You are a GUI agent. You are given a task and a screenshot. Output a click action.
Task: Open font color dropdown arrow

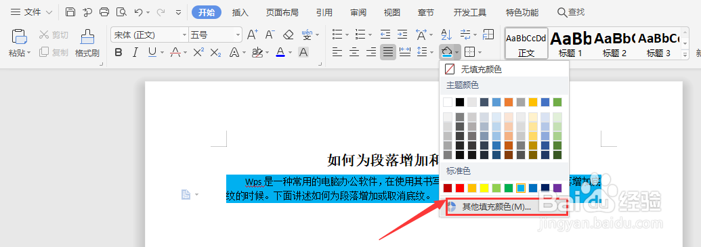click(290, 53)
